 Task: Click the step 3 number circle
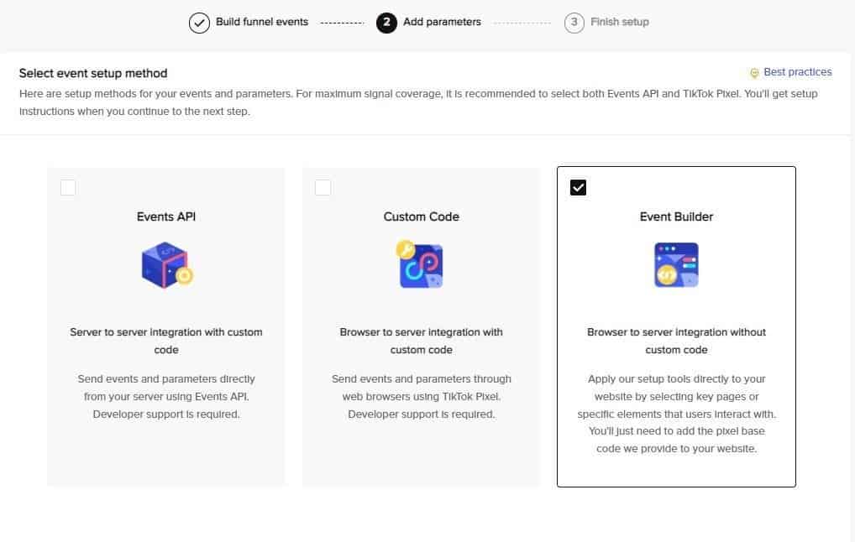click(x=574, y=23)
